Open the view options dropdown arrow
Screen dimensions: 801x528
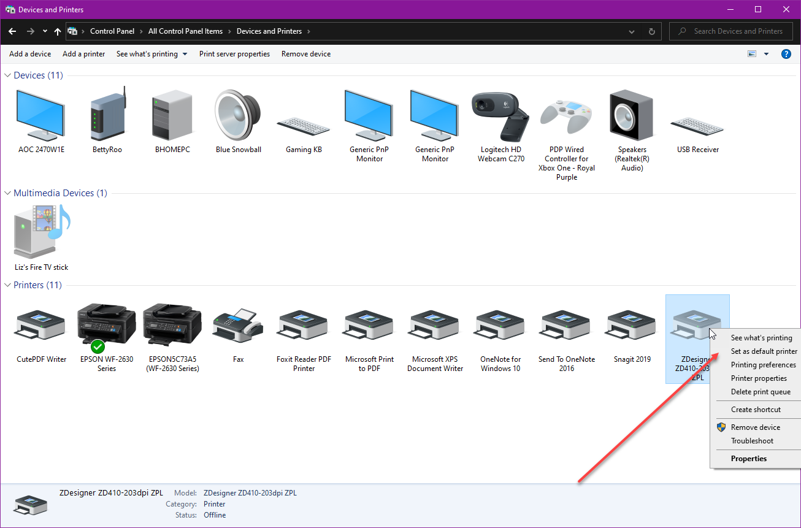[766, 54]
